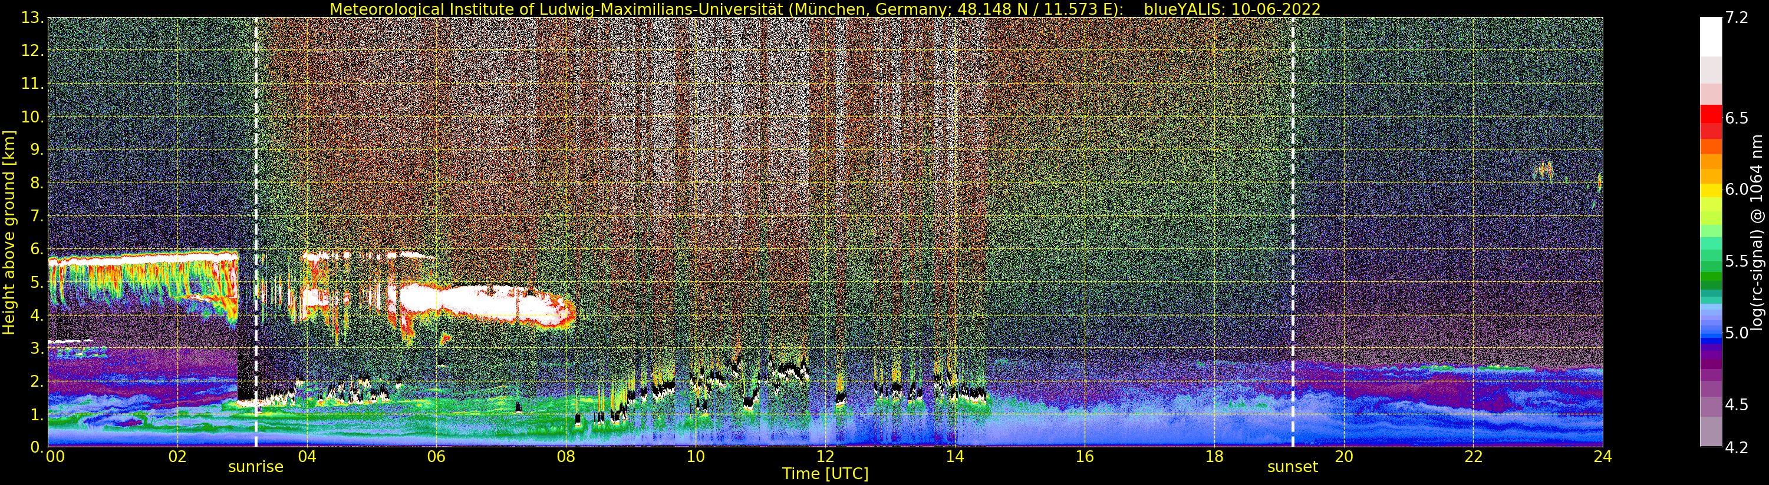Click time axis tick "04"
Image resolution: width=1769 pixels, height=485 pixels.
(x=307, y=457)
